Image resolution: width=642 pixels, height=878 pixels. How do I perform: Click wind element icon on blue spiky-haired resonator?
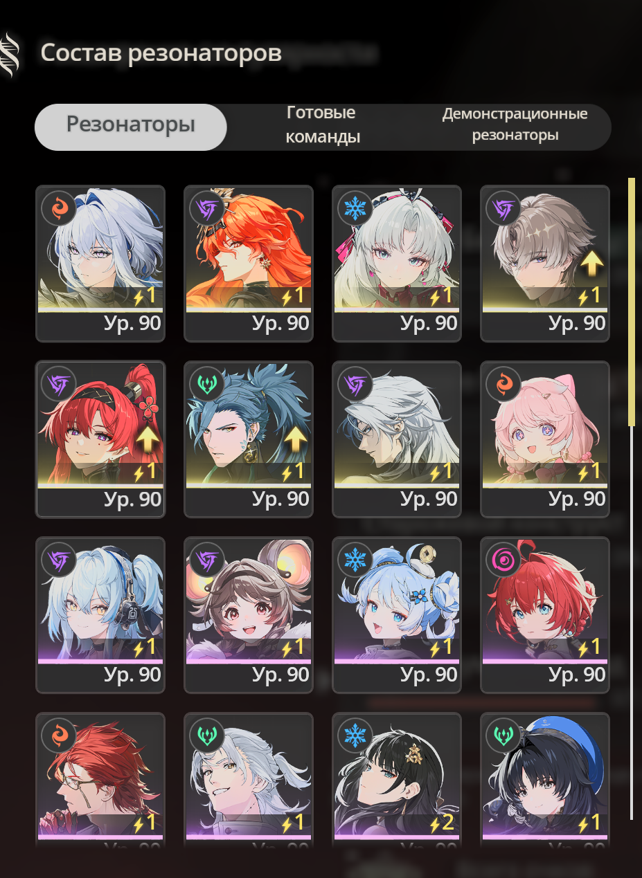click(207, 384)
